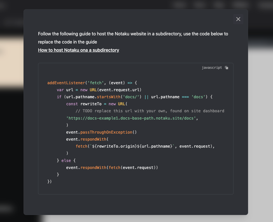Close the subdirectory guide dialog

click(x=238, y=19)
